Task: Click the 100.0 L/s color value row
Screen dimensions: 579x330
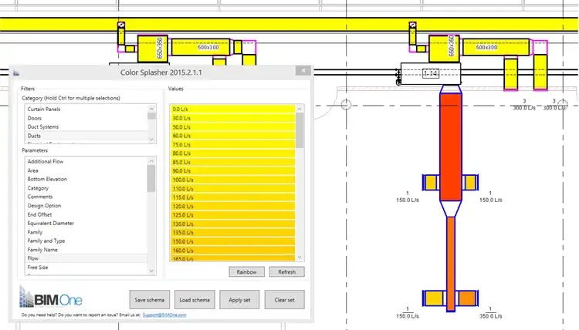Action: (x=232, y=180)
